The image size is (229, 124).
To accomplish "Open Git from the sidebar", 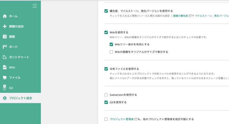I will (20, 88).
